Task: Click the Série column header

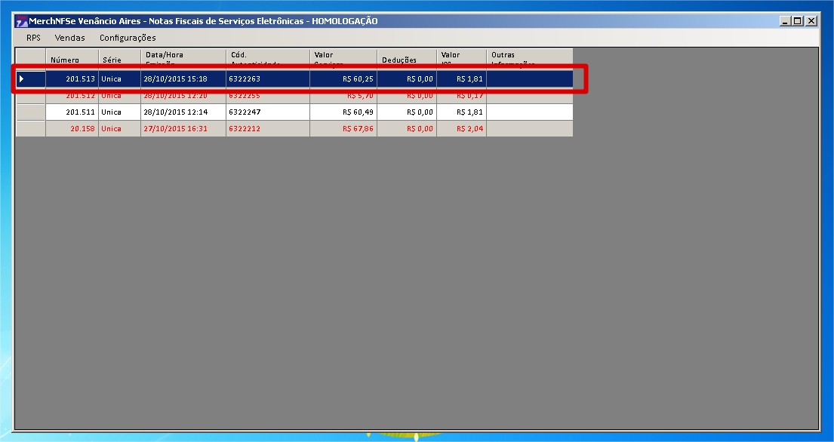Action: tap(119, 58)
